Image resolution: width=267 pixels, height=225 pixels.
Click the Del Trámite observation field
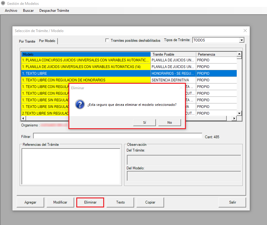[x=184, y=160]
